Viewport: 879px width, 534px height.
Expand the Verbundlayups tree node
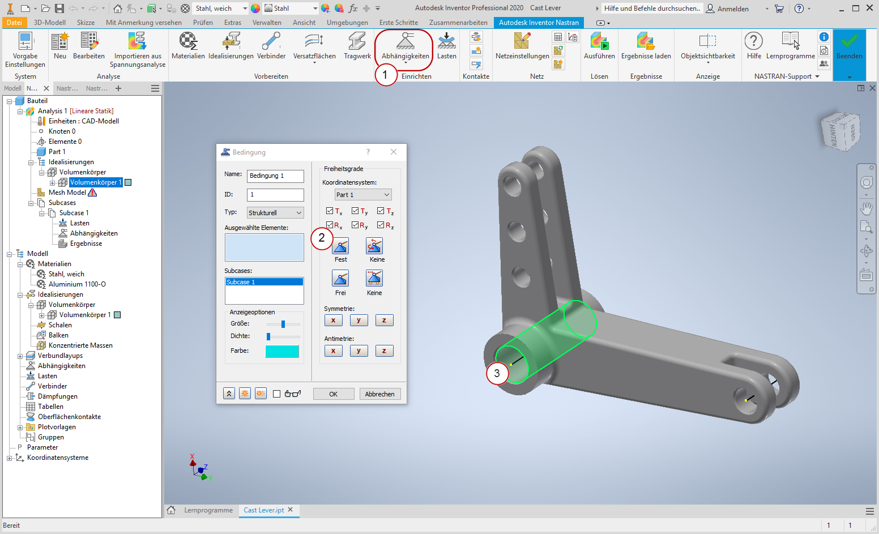[x=20, y=356]
